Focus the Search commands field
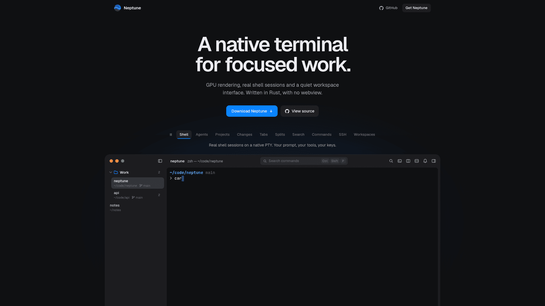The width and height of the screenshot is (545, 306). pos(304,161)
